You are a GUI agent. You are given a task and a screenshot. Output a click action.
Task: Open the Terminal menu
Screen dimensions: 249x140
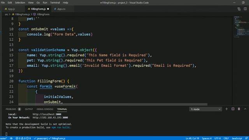pos(55,3)
